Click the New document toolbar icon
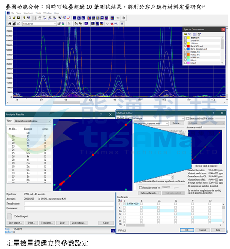 (x=10, y=18)
